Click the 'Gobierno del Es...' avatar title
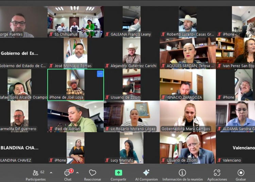Viewport: 255px width, 182px height. (19, 53)
